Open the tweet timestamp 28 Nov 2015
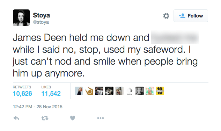 point(37,107)
